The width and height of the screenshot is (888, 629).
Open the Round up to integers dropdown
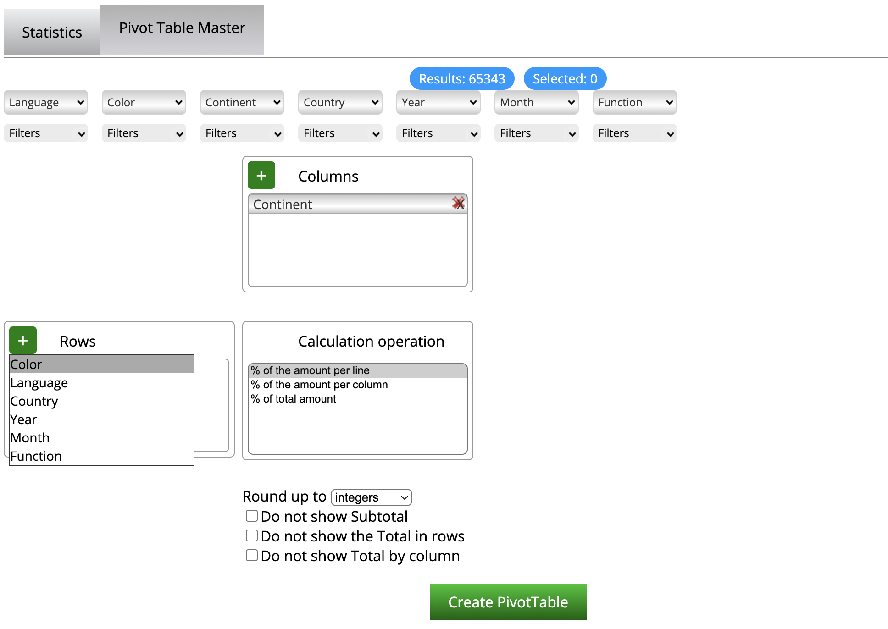(372, 497)
